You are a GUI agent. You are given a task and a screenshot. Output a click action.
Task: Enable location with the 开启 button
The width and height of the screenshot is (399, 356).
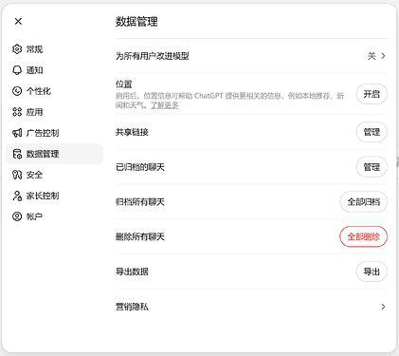click(372, 94)
